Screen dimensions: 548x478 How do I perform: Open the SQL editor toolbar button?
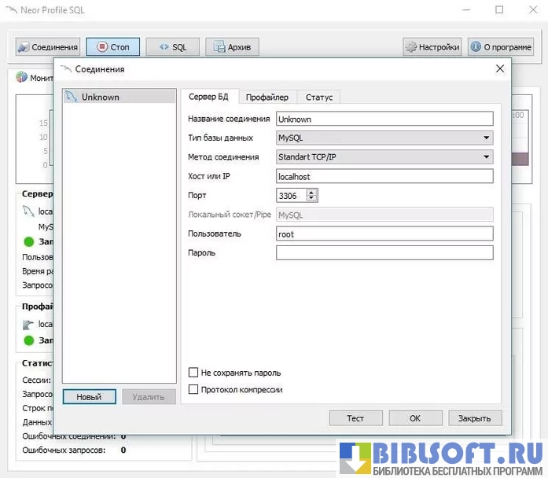click(173, 47)
